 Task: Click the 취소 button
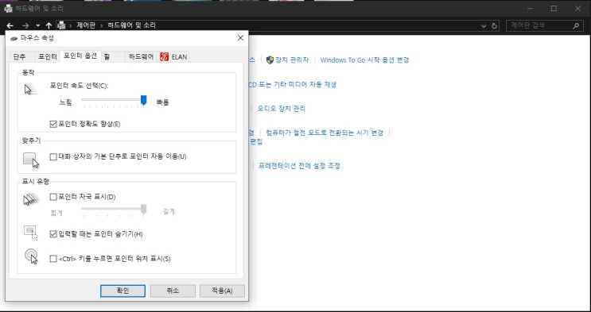[x=173, y=291]
